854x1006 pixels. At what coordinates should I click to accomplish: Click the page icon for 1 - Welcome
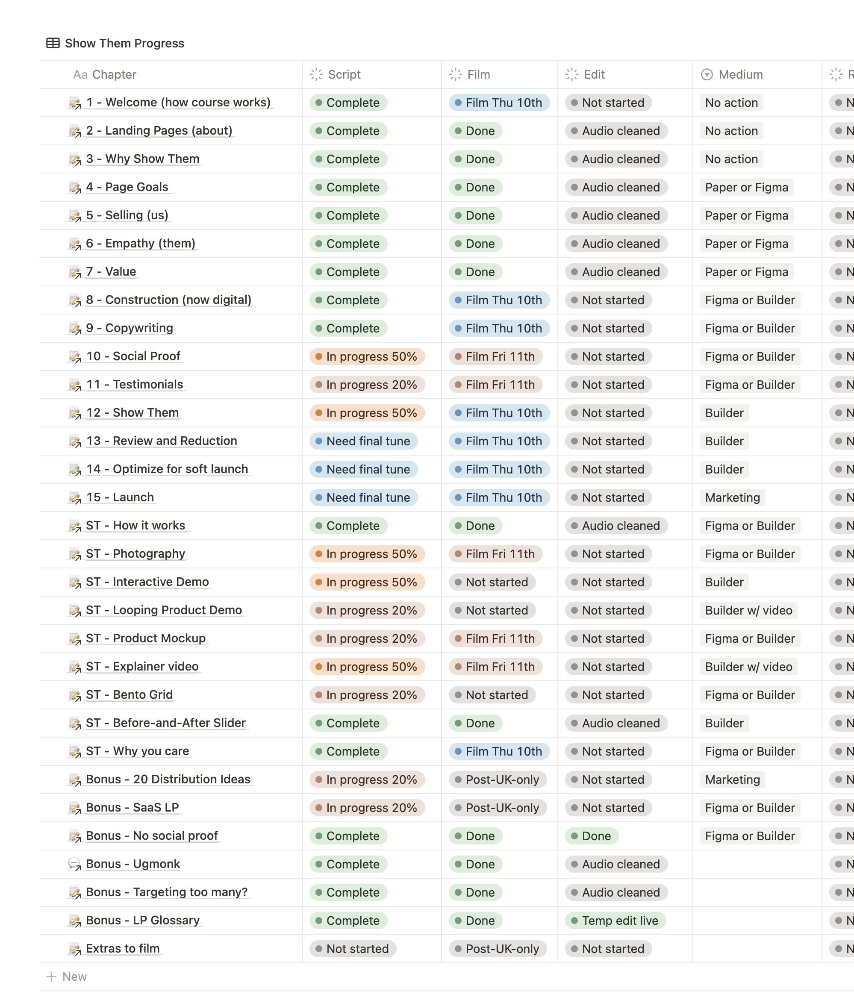(x=74, y=103)
